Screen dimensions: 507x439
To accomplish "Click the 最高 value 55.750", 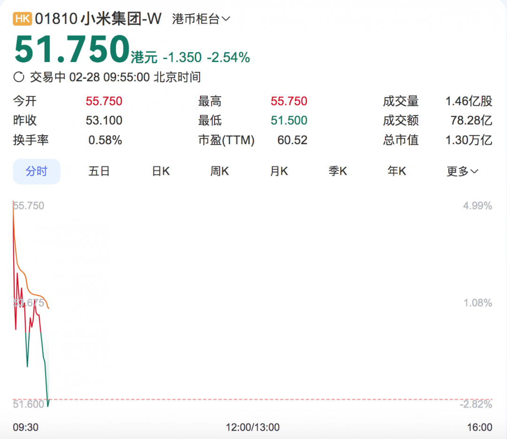I will [x=289, y=101].
